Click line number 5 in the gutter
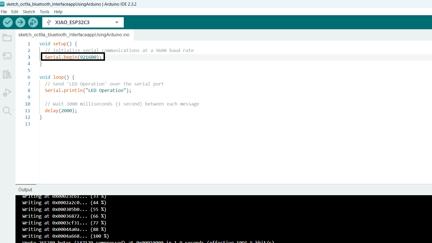Screen dimensions: 432x243 click(29, 71)
